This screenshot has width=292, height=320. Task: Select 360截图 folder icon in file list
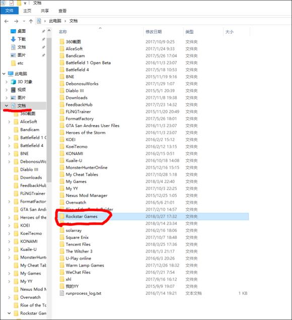click(62, 42)
